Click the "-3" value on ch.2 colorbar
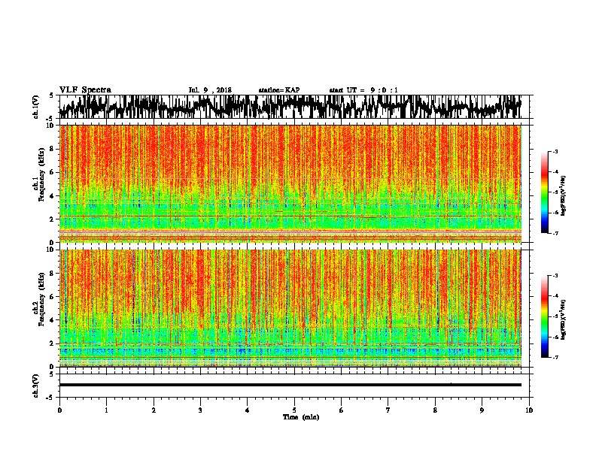The width and height of the screenshot is (596, 460). (x=555, y=276)
